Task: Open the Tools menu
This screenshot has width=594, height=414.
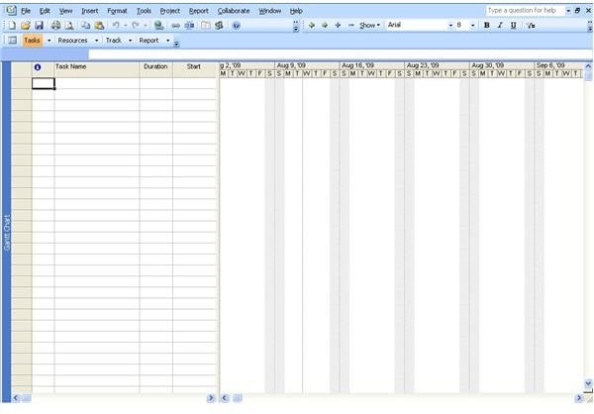Action: 144,11
